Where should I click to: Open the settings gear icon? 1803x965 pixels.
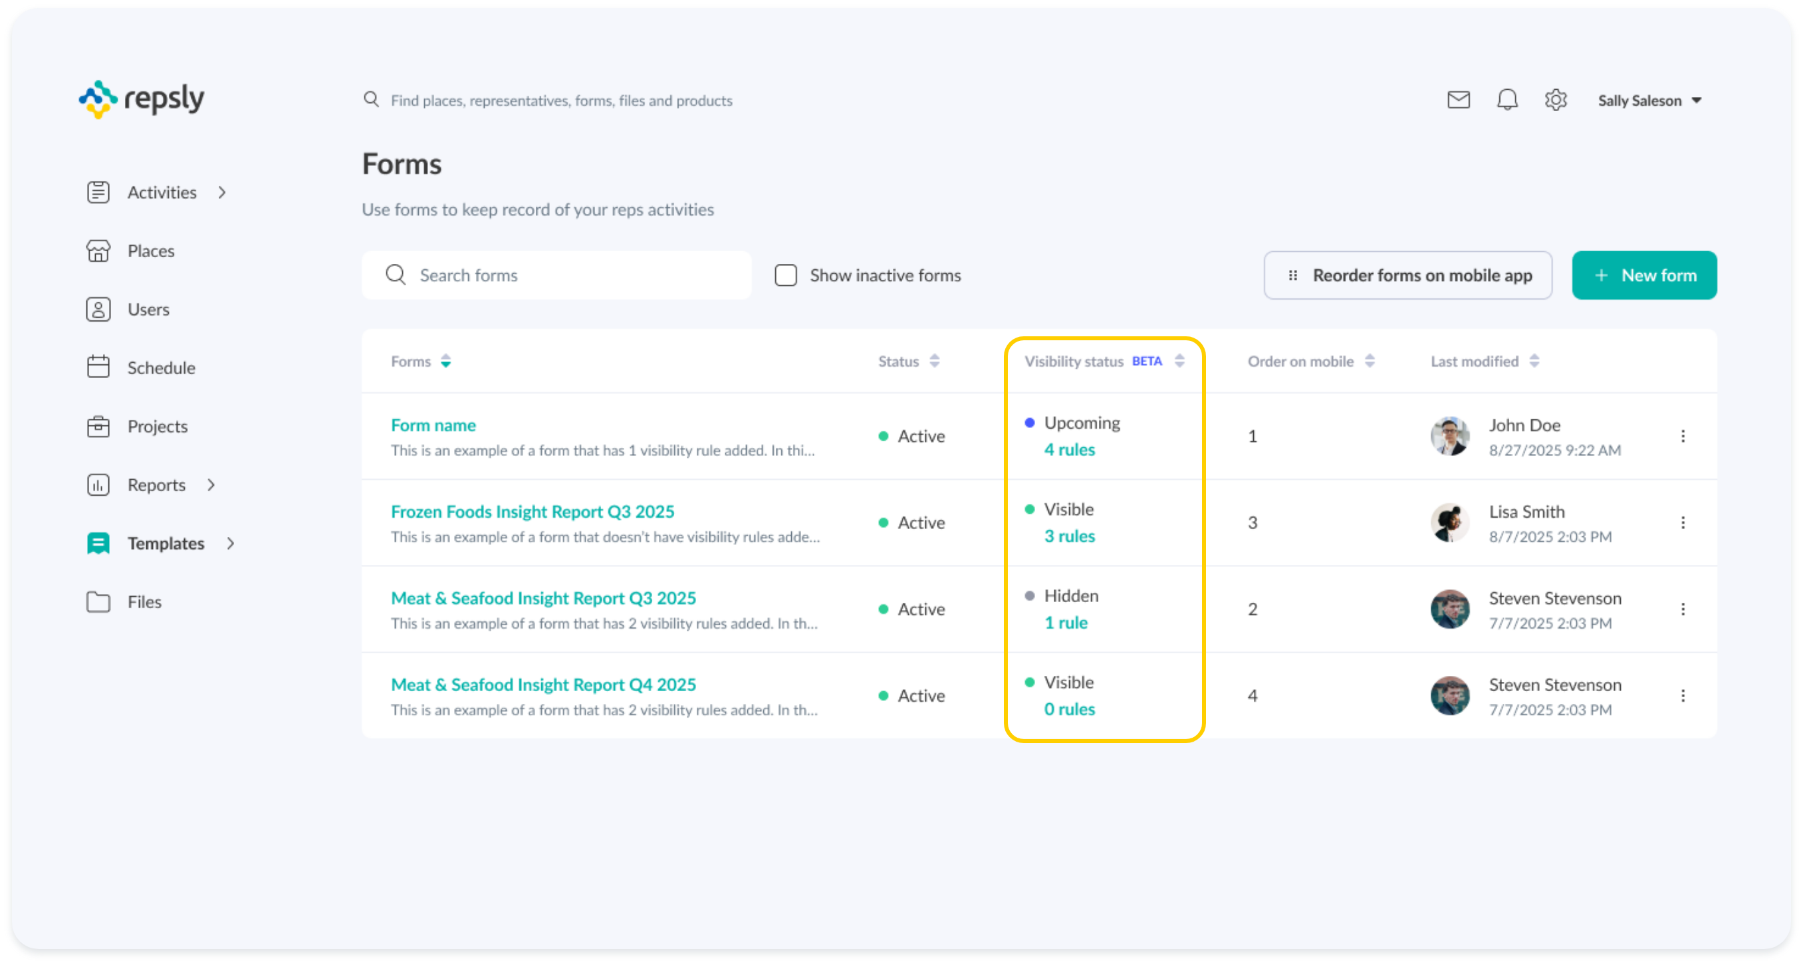(x=1555, y=100)
